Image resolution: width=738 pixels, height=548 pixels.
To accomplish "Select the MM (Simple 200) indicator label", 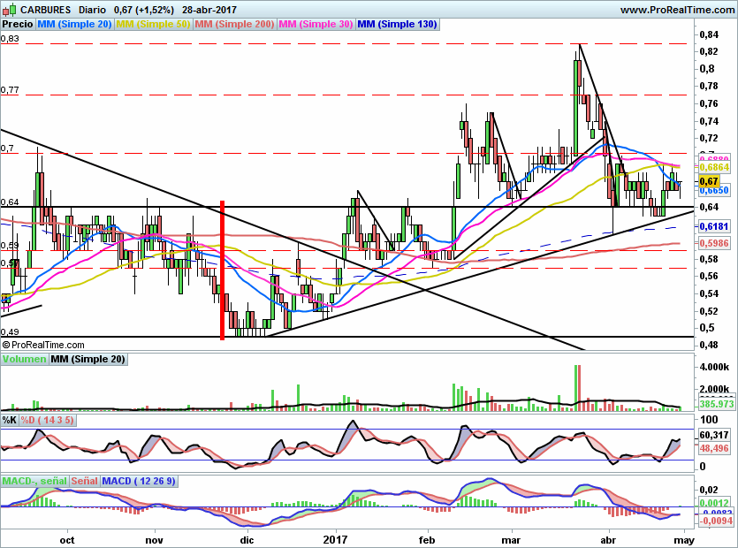I will [x=234, y=24].
